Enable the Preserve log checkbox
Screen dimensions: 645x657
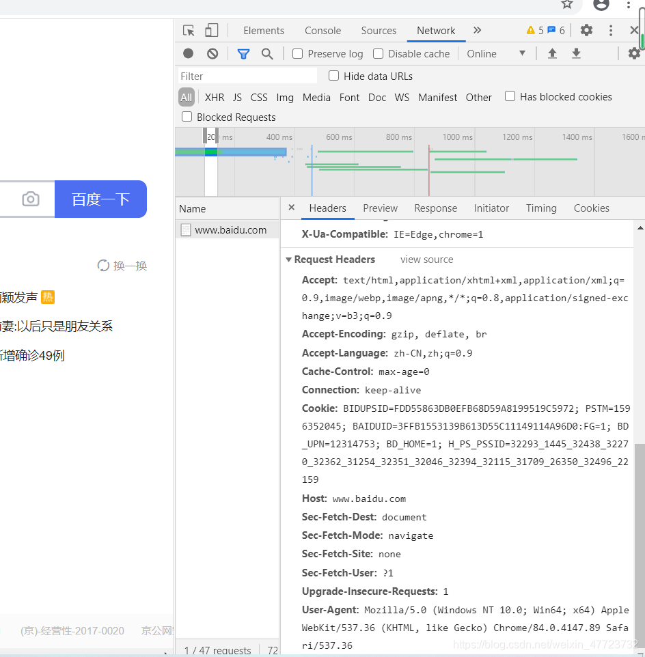click(298, 54)
